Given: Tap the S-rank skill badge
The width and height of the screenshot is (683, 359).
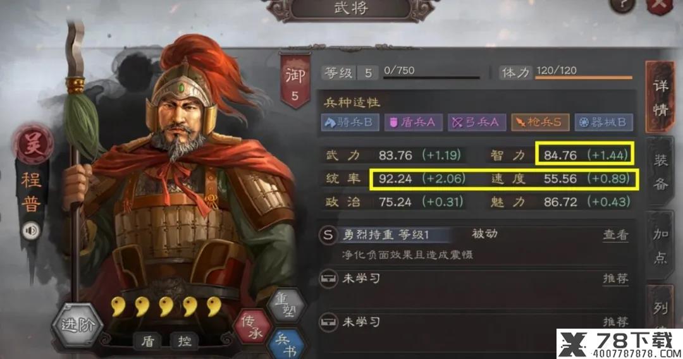Looking at the screenshot, I should (x=328, y=235).
